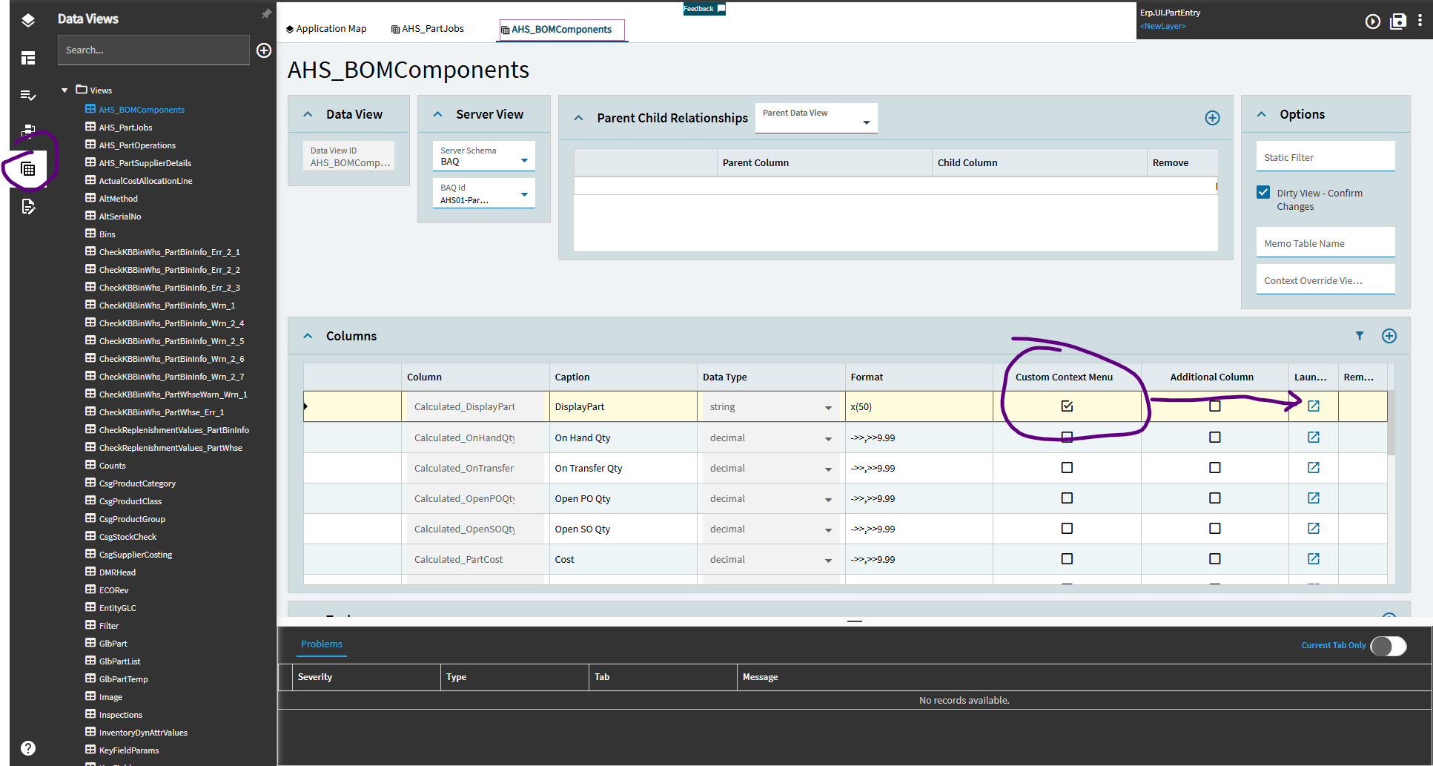Click the Feedback button at the top
The height and width of the screenshot is (766, 1433).
coord(703,8)
